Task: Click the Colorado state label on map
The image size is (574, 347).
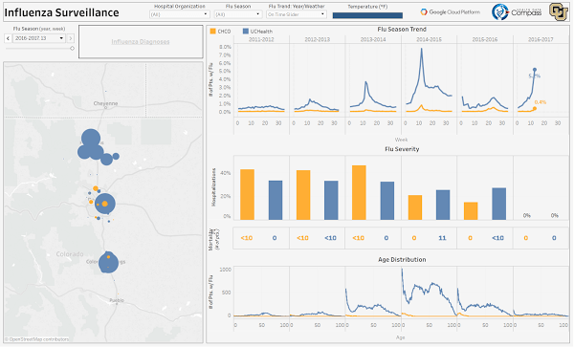Action: pyautogui.click(x=70, y=254)
